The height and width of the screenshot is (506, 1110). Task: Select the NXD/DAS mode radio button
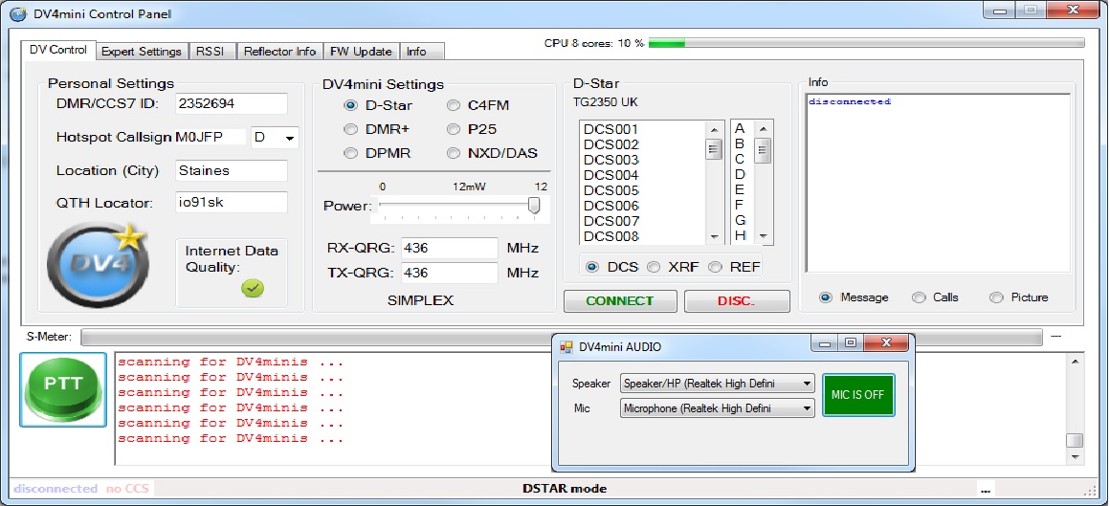click(x=454, y=154)
